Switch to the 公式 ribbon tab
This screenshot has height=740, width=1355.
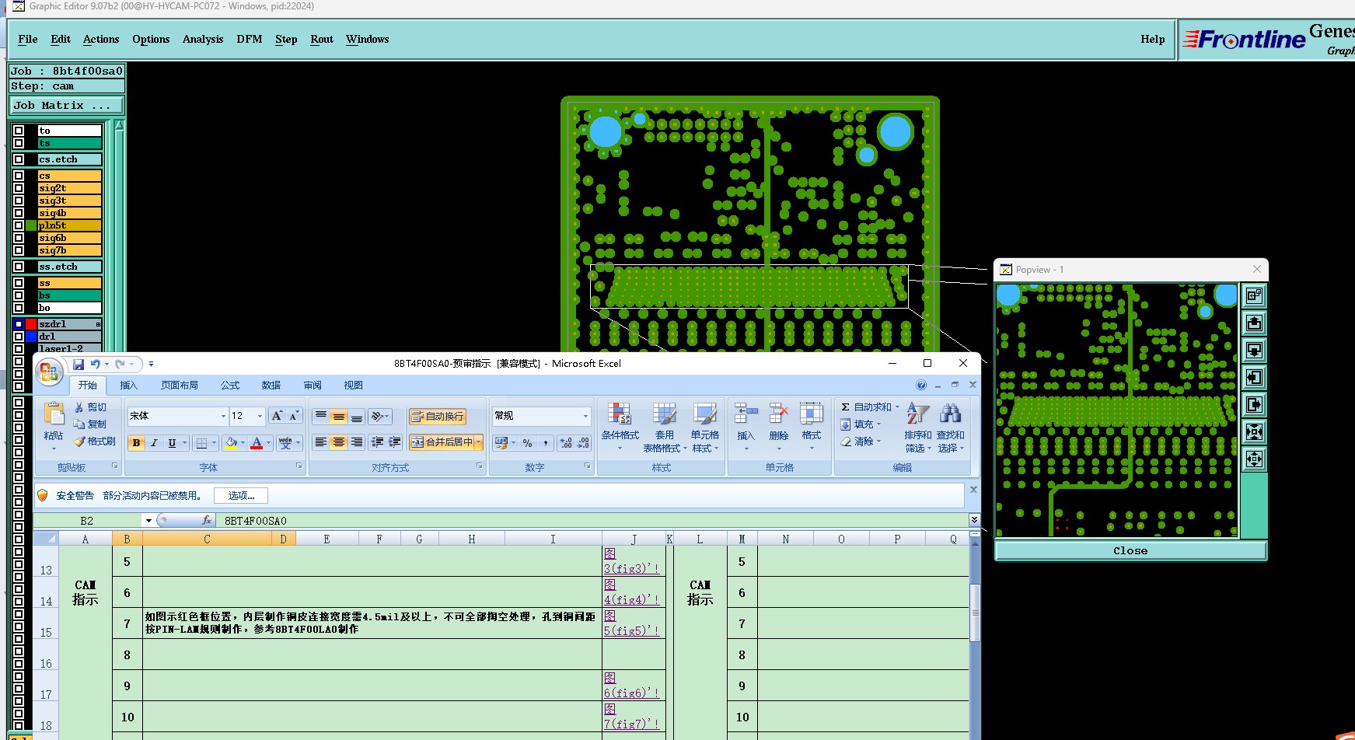click(x=230, y=385)
